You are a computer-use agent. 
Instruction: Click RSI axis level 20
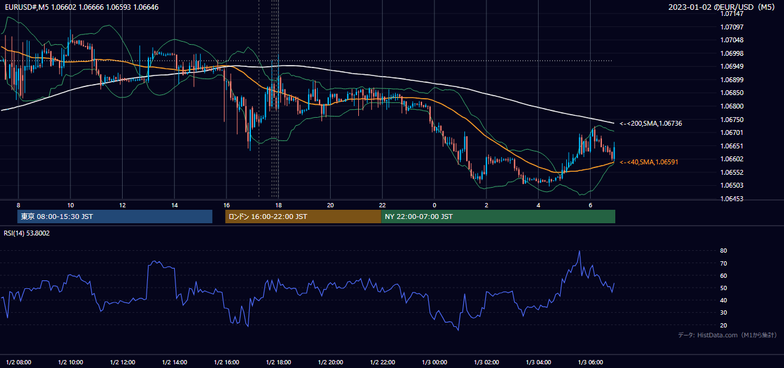pyautogui.click(x=723, y=325)
